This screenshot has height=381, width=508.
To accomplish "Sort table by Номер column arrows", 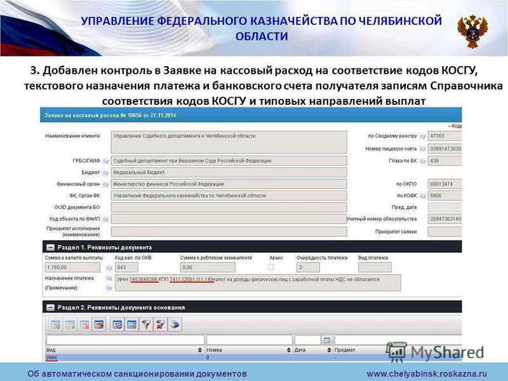I will [288, 351].
